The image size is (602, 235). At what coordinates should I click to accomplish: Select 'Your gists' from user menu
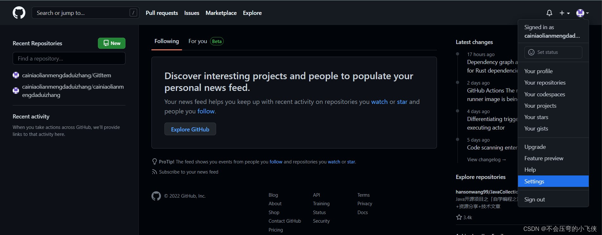[x=553, y=129]
